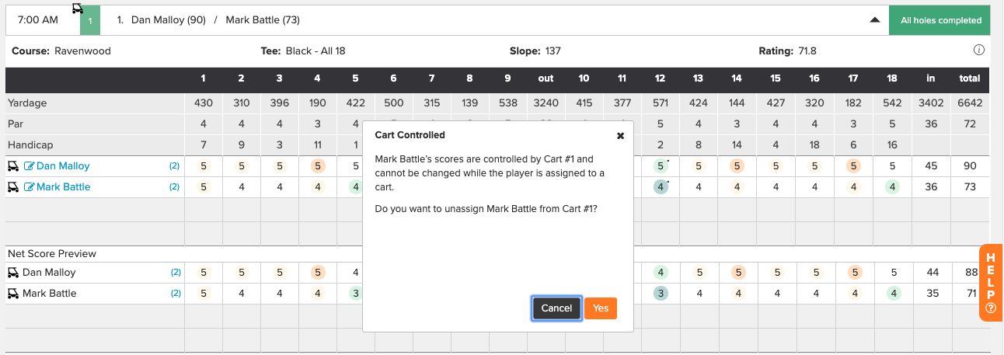Open the course info icon near Rating
The height and width of the screenshot is (355, 1004).
[979, 50]
